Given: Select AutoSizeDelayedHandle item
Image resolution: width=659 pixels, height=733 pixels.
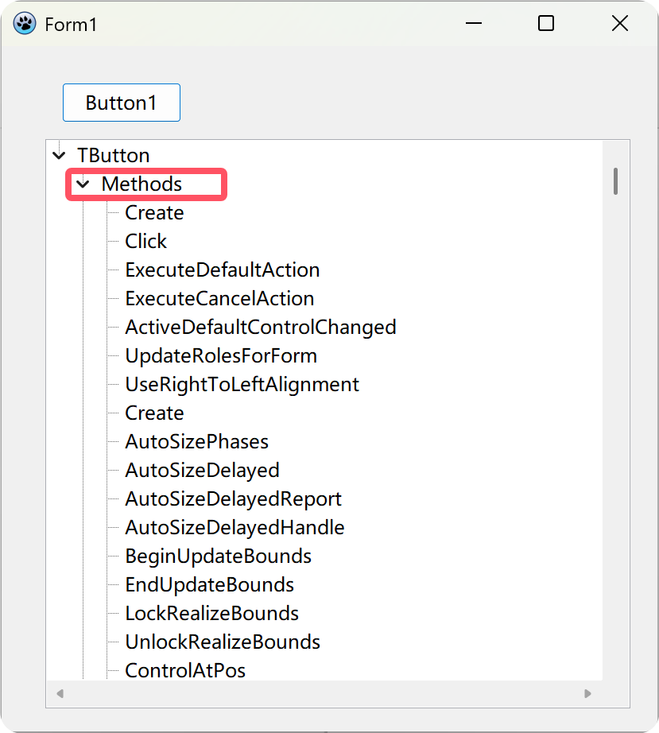Looking at the screenshot, I should tap(235, 527).
